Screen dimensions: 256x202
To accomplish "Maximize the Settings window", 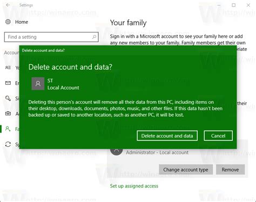I will (x=234, y=5).
